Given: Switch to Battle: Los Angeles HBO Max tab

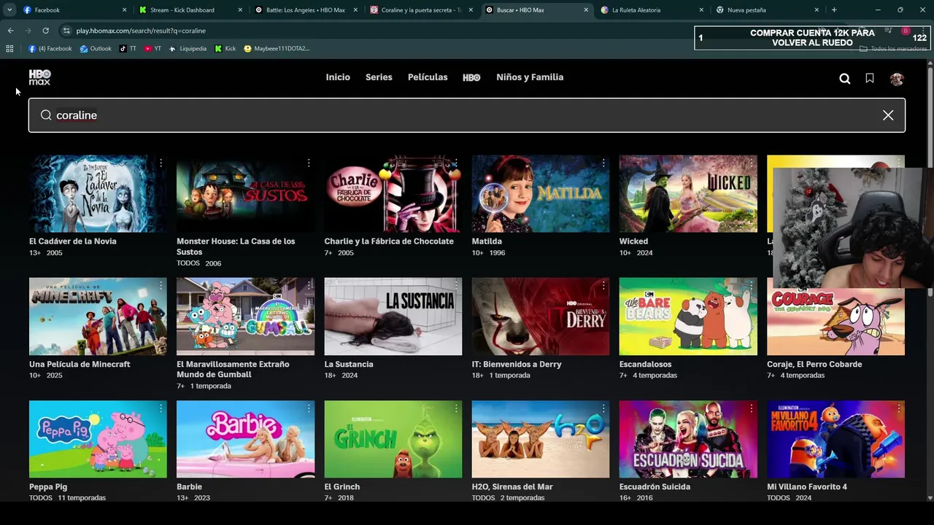Looking at the screenshot, I should tap(306, 10).
